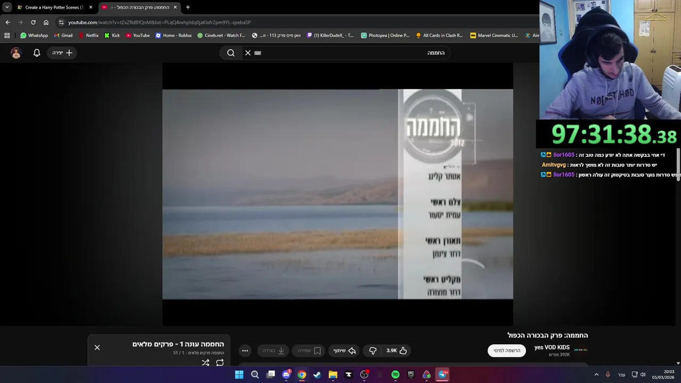
Task: Open File Explorer from the taskbar
Action: 333,374
